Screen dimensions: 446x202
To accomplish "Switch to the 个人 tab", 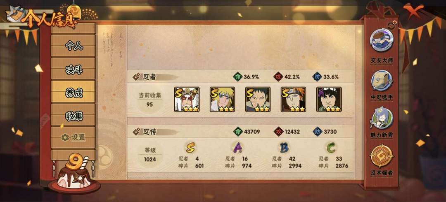I will [74, 45].
